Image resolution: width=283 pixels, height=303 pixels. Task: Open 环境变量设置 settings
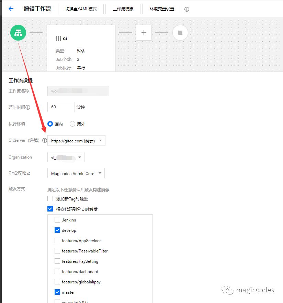click(162, 9)
